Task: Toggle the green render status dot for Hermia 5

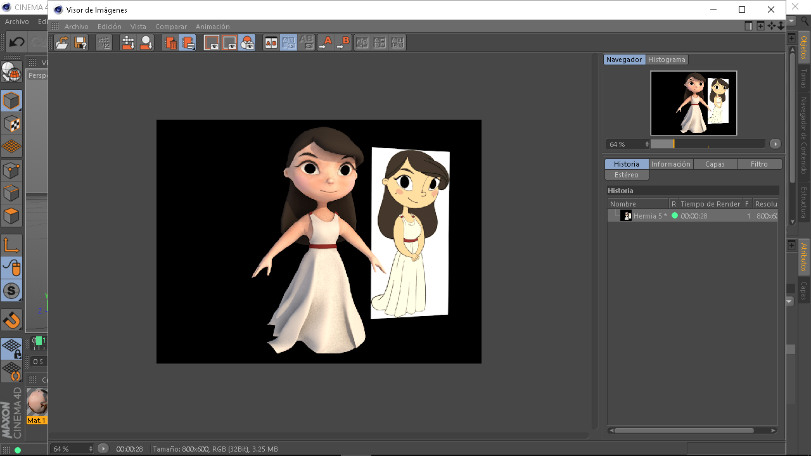Action: coord(675,216)
